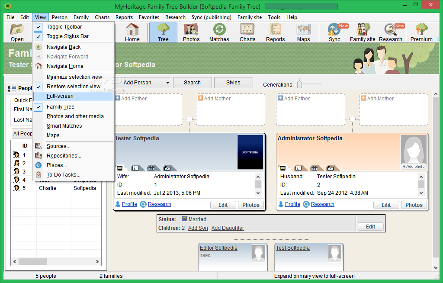Screen dimensions: 443x283
Task: Select the person icon in row ID 5
Action: [16, 188]
